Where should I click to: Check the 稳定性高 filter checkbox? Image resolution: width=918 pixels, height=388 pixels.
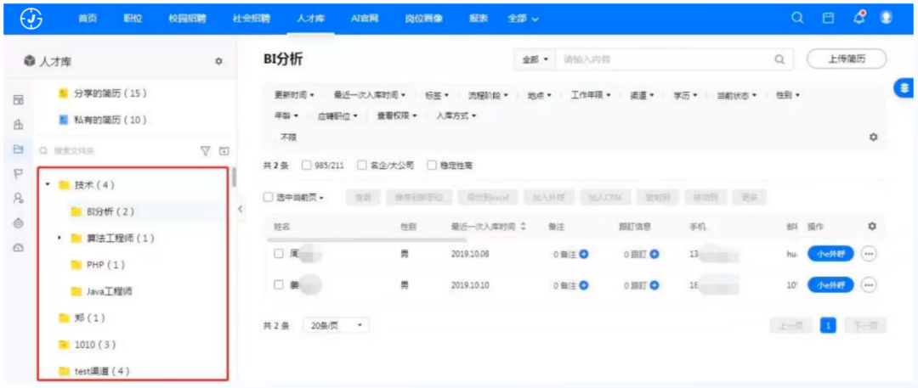coord(432,166)
